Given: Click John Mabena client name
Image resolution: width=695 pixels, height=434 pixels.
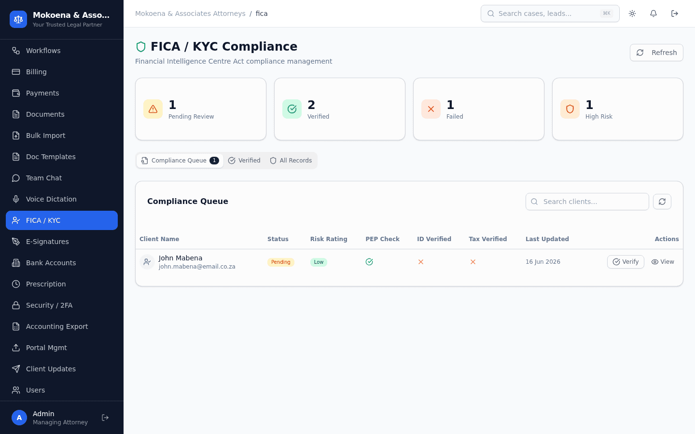Looking at the screenshot, I should pyautogui.click(x=181, y=258).
